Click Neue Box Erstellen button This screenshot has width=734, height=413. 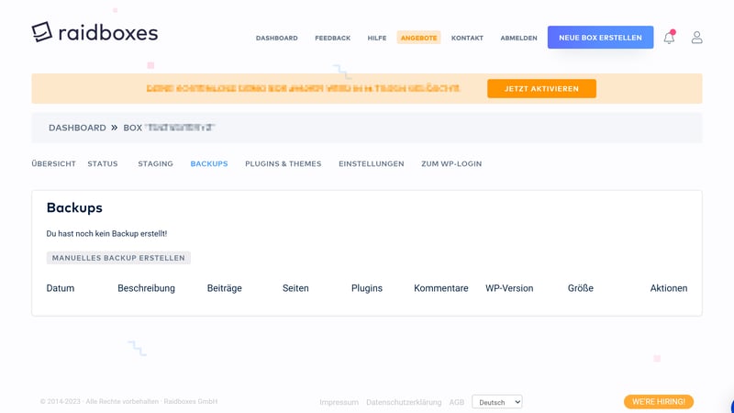[600, 38]
